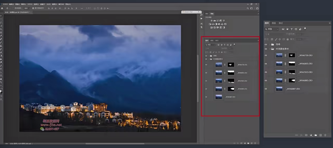Click the link layers icon
The height and width of the screenshot is (148, 333).
tap(296, 135)
